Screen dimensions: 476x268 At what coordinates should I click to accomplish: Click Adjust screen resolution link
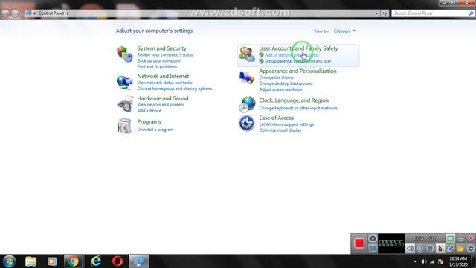[281, 89]
